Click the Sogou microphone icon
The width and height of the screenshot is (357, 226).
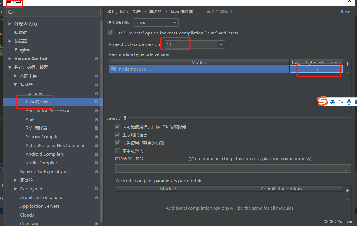tap(349, 102)
